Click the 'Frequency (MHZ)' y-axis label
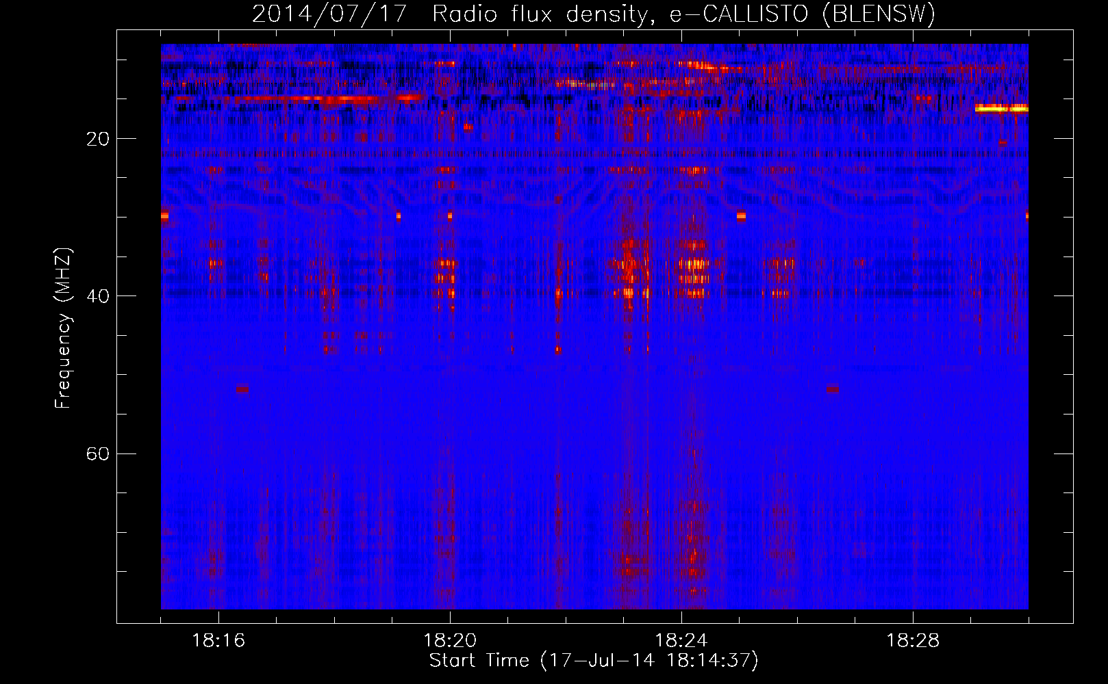The width and height of the screenshot is (1108, 684). [63, 328]
